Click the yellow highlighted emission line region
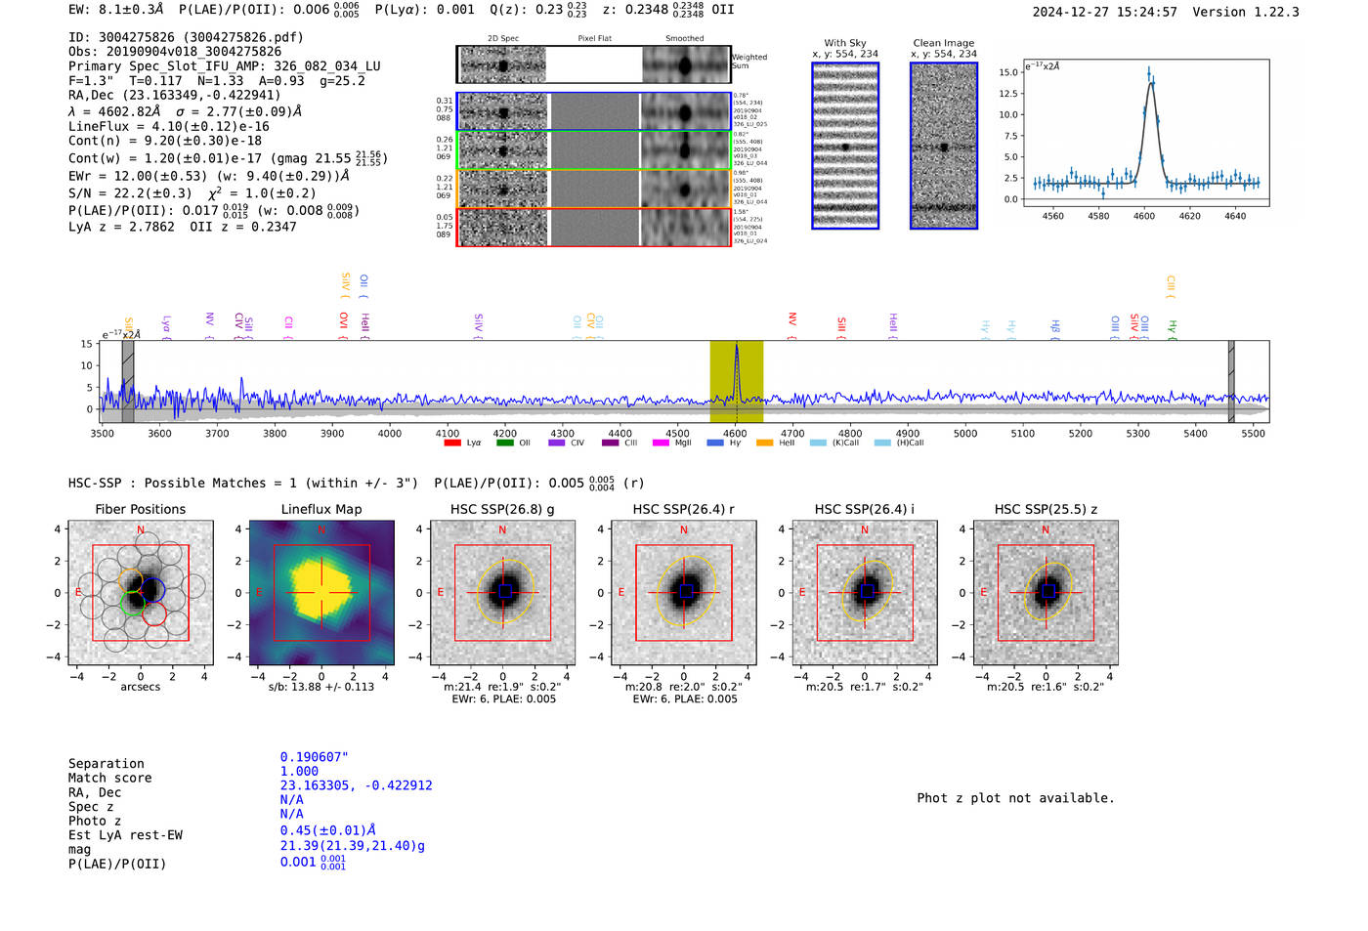Viewport: 1368px width, 931px height. 736,382
